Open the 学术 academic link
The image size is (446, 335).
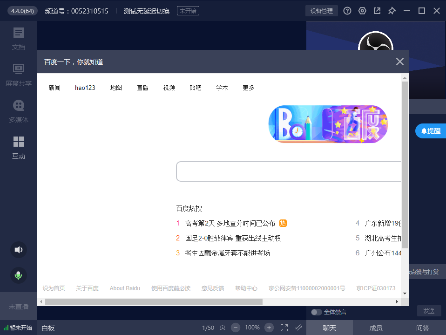click(222, 88)
